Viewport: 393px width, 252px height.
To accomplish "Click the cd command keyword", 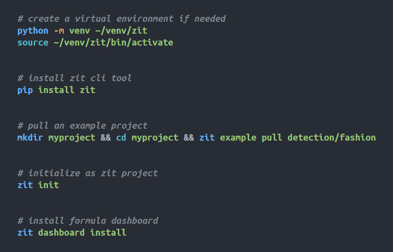I will click(x=121, y=138).
